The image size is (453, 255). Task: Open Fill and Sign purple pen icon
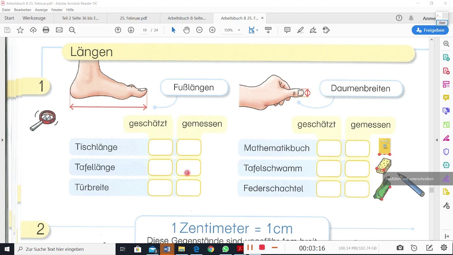[x=446, y=178]
